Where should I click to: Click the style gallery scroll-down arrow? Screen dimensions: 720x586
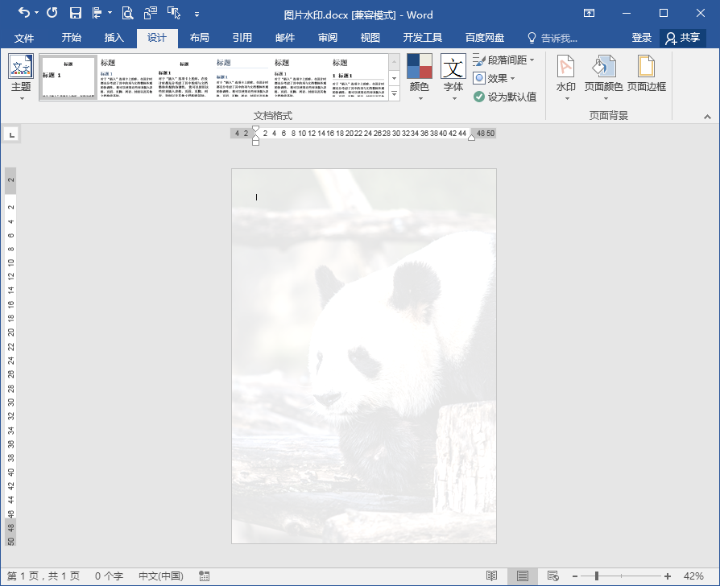(395, 78)
